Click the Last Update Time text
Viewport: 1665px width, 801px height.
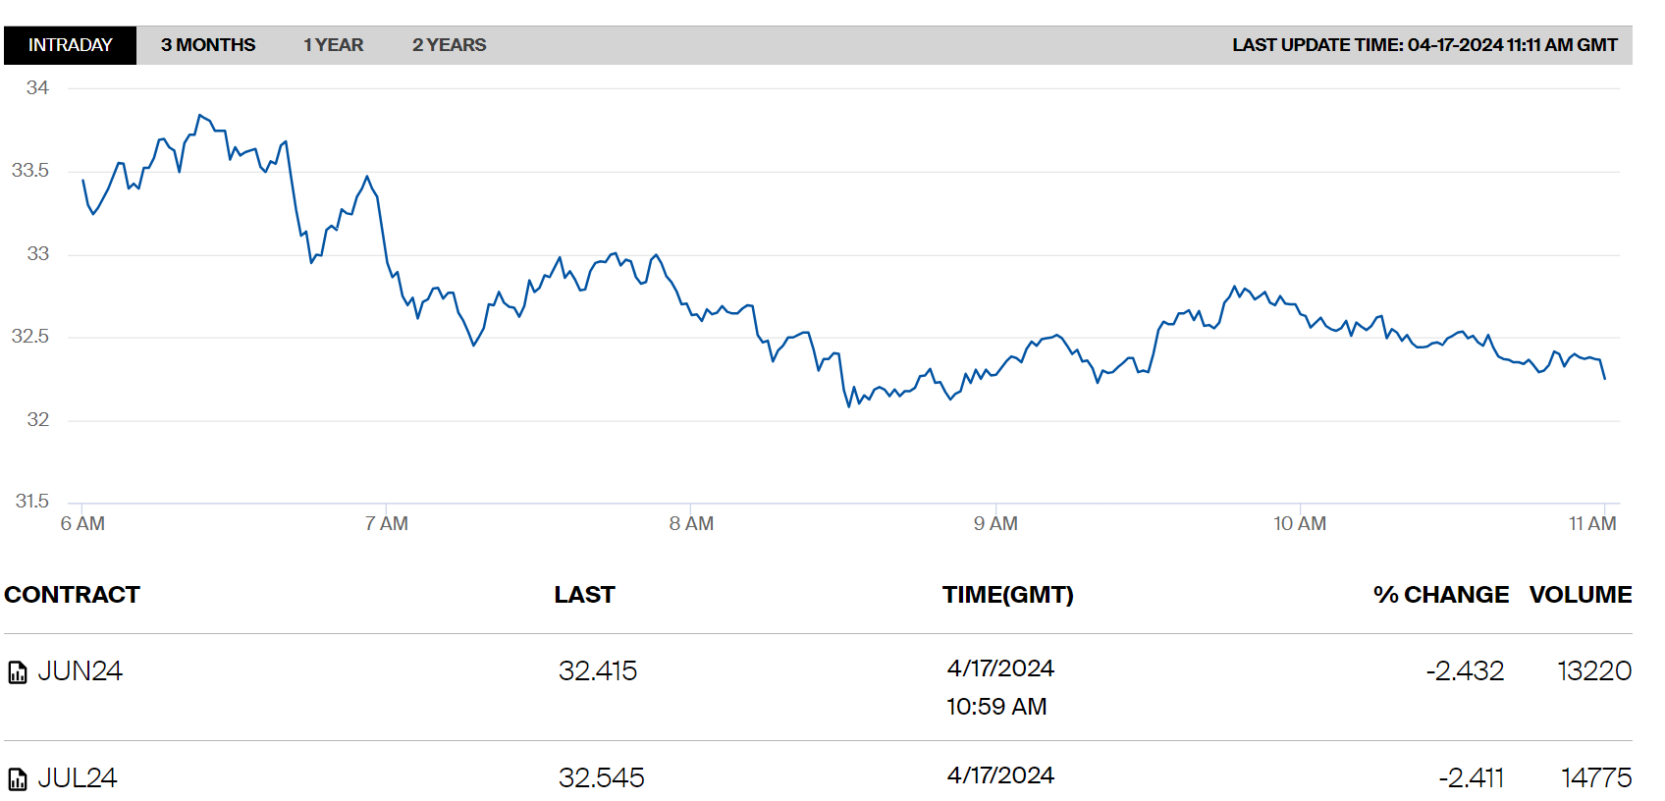point(1424,45)
